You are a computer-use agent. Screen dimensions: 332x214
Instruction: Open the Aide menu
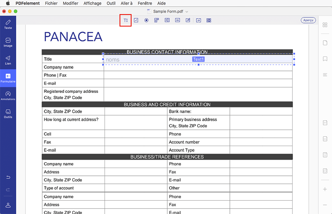pyautogui.click(x=161, y=3)
